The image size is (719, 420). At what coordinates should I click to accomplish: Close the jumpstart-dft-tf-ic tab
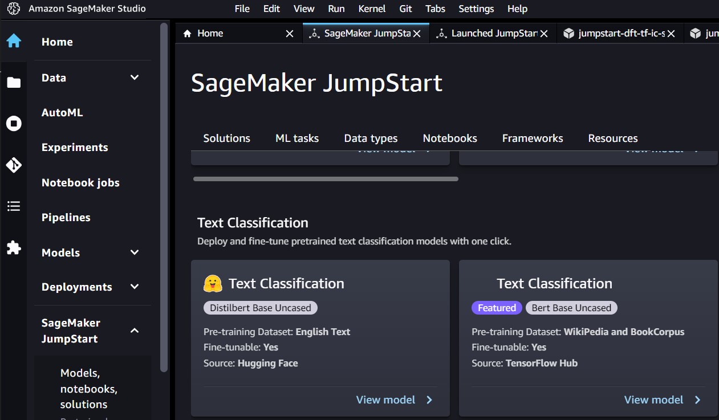tap(671, 34)
